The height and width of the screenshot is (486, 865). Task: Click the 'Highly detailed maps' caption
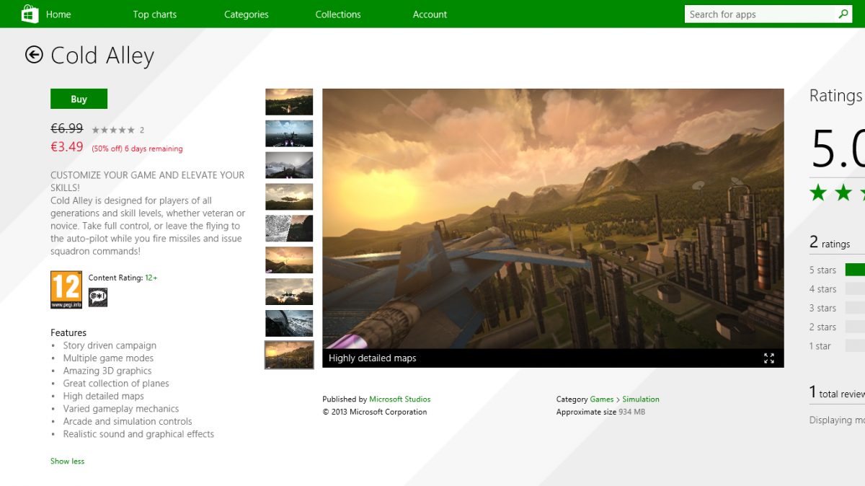tap(373, 358)
